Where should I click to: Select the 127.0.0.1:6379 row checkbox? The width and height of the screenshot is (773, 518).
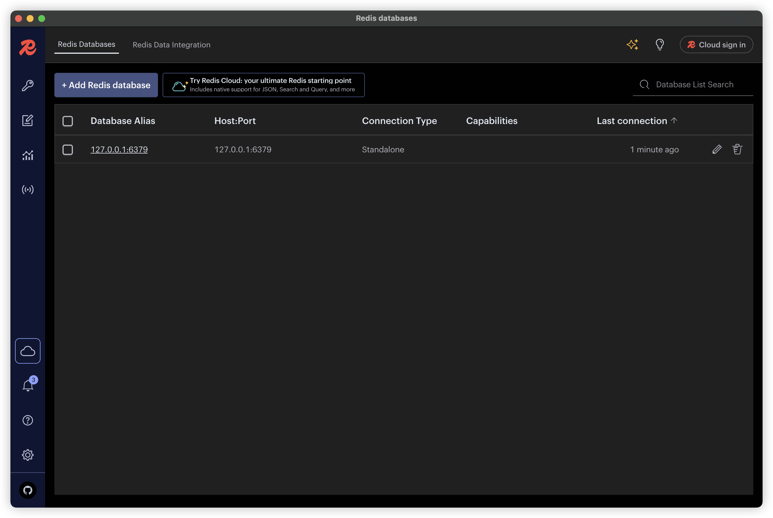(x=68, y=150)
